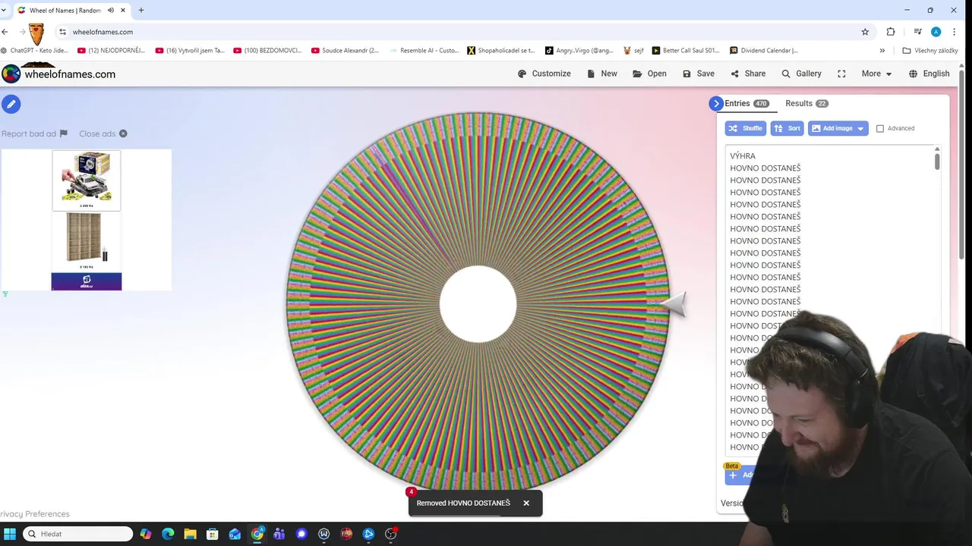The height and width of the screenshot is (546, 972).
Task: Close ads link
Action: coord(103,133)
